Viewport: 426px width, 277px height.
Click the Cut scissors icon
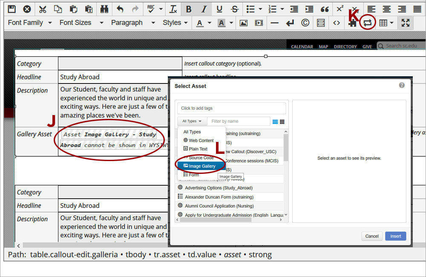coord(42,9)
